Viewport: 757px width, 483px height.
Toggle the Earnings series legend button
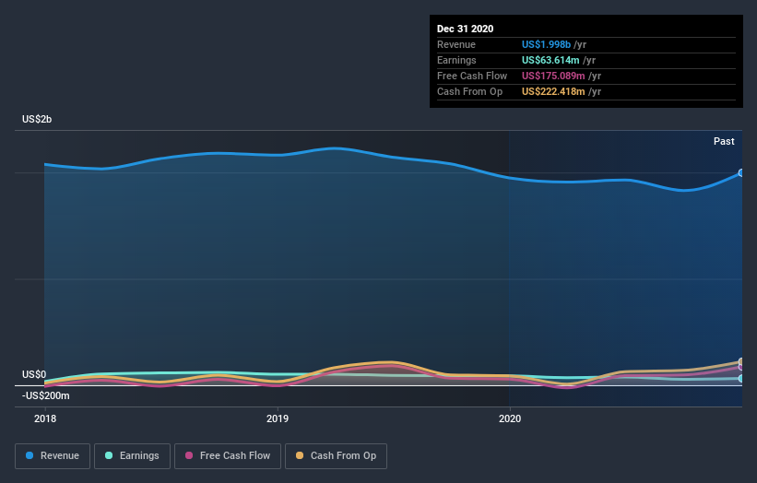pos(132,456)
